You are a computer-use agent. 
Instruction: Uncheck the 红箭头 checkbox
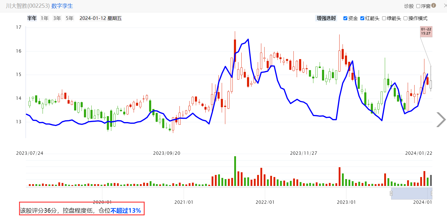point(362,18)
